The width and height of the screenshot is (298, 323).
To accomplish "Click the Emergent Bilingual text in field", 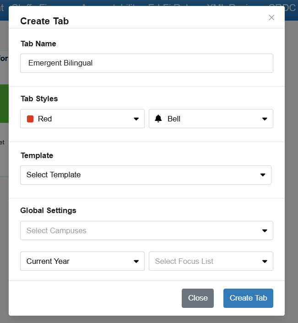I will [60, 63].
